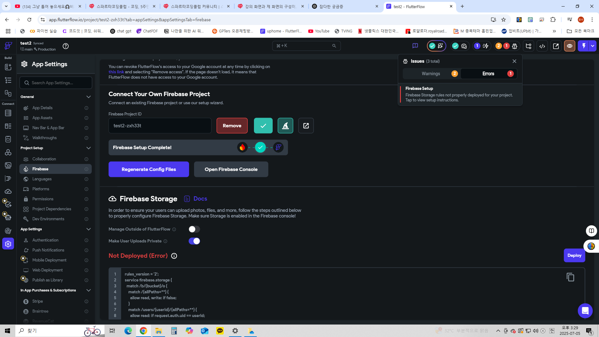Collapse the Project Setup section
Screen dimensions: 599x337
pos(89,148)
